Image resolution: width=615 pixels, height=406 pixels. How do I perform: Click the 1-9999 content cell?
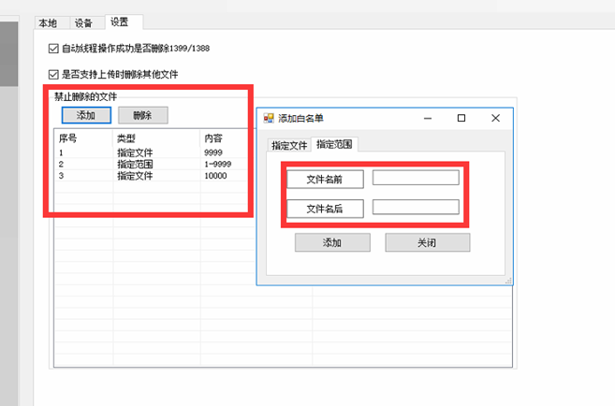click(218, 164)
